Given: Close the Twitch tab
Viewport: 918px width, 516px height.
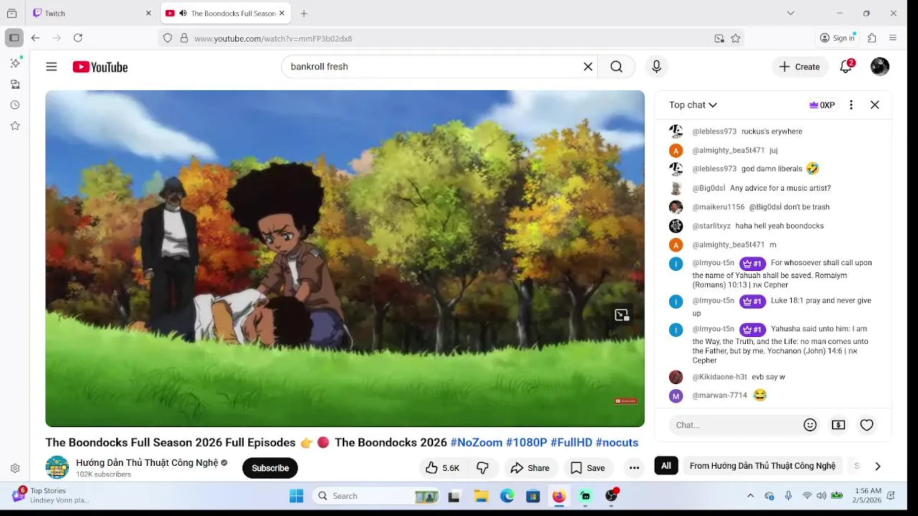Looking at the screenshot, I should click(x=148, y=13).
